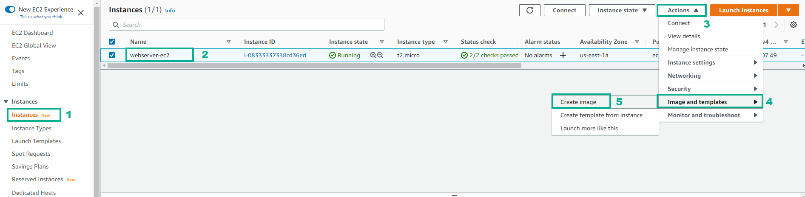Expand the Instance settings submenu

click(x=711, y=62)
